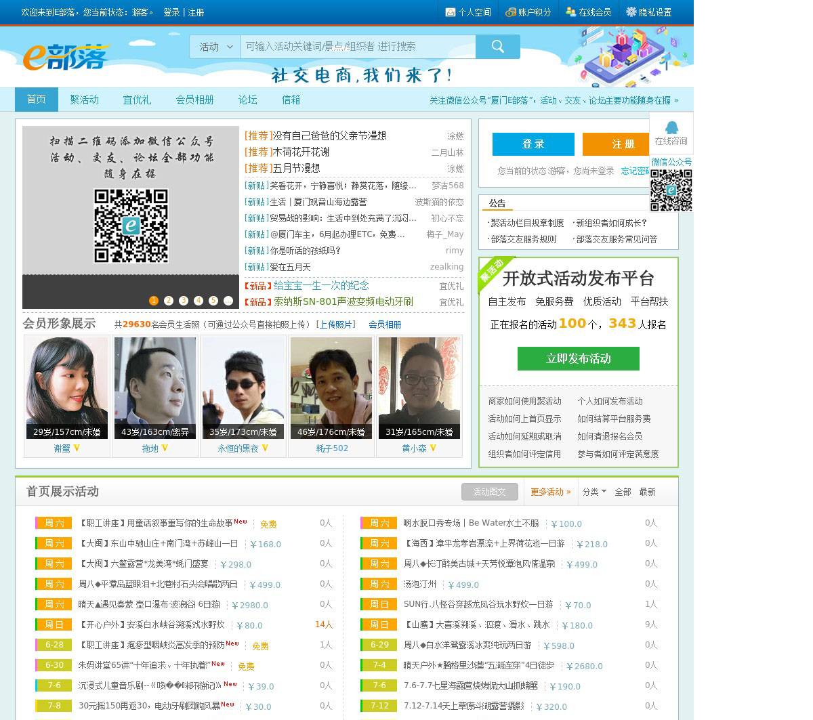Open 账户积分 in top bar
Screen dimensions: 813x720
(x=528, y=12)
